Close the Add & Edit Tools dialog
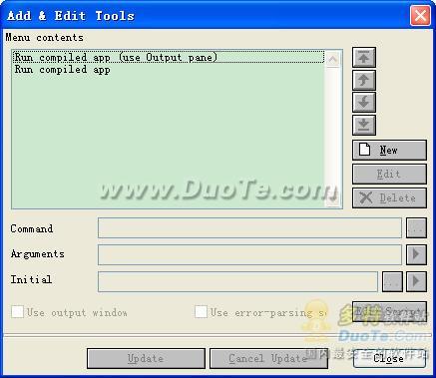 pyautogui.click(x=389, y=358)
